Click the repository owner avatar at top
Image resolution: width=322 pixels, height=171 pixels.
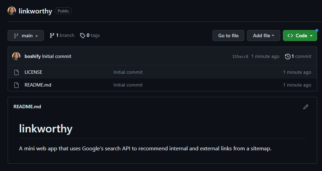pos(12,11)
